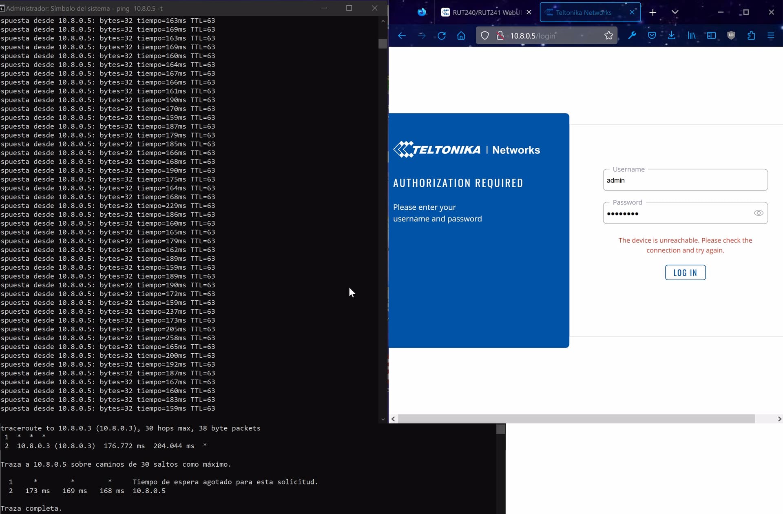Click the browser horizontal scrollbar right arrow
This screenshot has height=514, width=783.
779,419
